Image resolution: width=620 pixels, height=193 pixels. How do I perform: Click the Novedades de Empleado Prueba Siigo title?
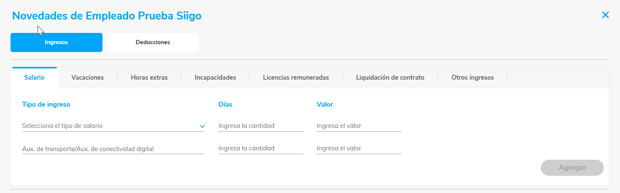(x=107, y=16)
